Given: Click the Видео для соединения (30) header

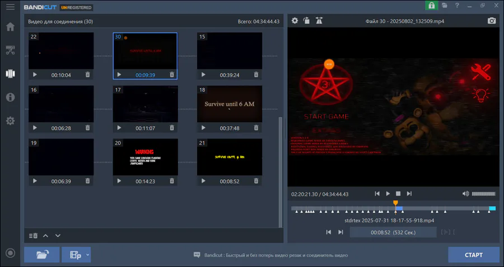Looking at the screenshot, I should (60, 21).
